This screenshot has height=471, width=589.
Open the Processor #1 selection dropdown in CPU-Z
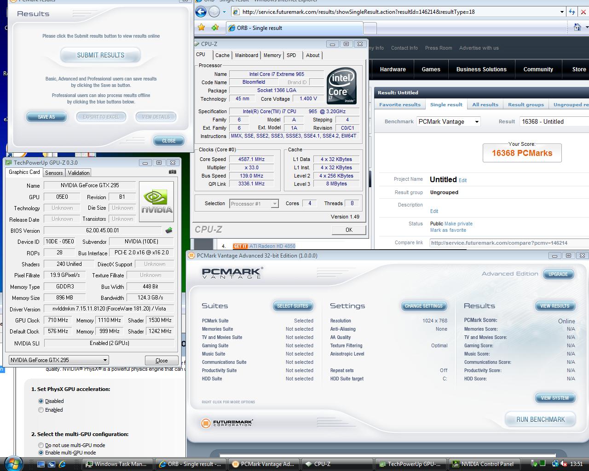[x=254, y=204]
